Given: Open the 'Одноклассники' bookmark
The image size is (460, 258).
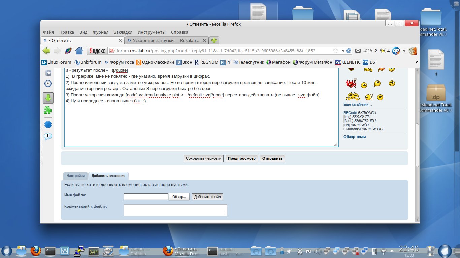Looking at the screenshot, I should coord(155,62).
